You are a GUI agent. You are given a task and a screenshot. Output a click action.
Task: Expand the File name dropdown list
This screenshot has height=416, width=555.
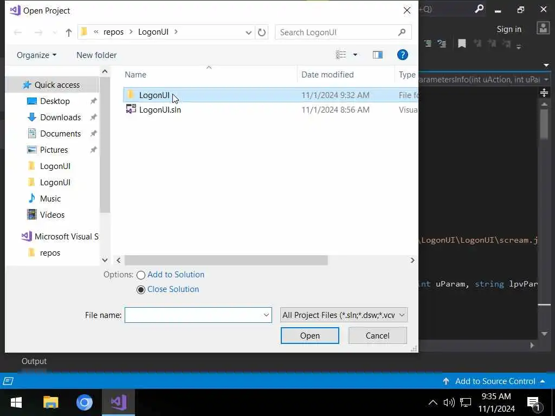pos(266,315)
